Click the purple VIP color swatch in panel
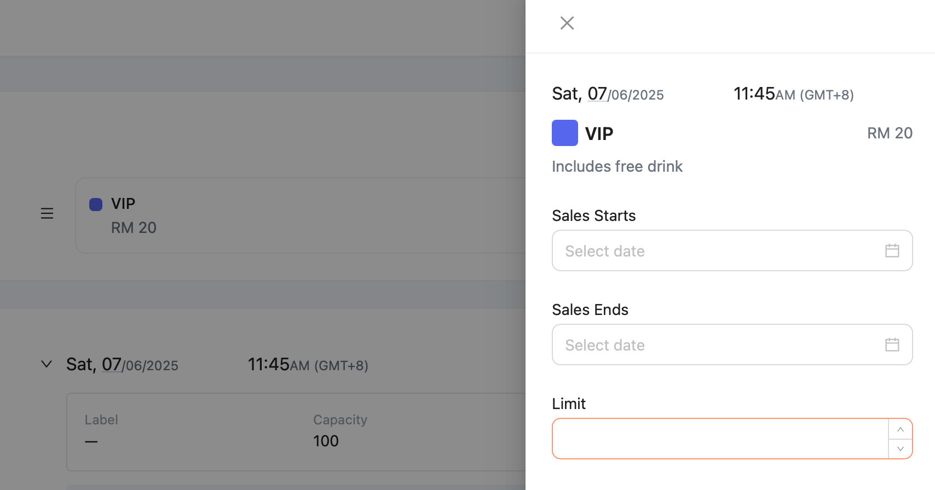 click(x=564, y=133)
